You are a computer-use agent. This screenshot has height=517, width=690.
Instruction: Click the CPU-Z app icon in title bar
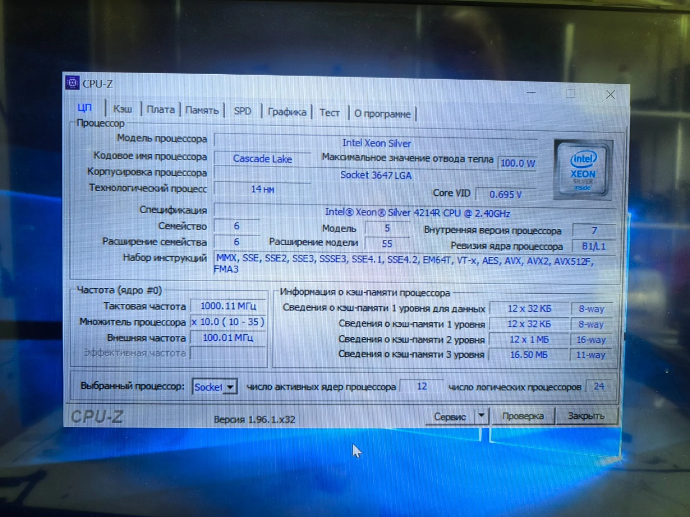(x=72, y=83)
